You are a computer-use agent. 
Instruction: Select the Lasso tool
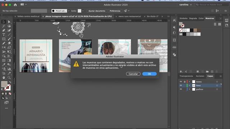pos(9,26)
